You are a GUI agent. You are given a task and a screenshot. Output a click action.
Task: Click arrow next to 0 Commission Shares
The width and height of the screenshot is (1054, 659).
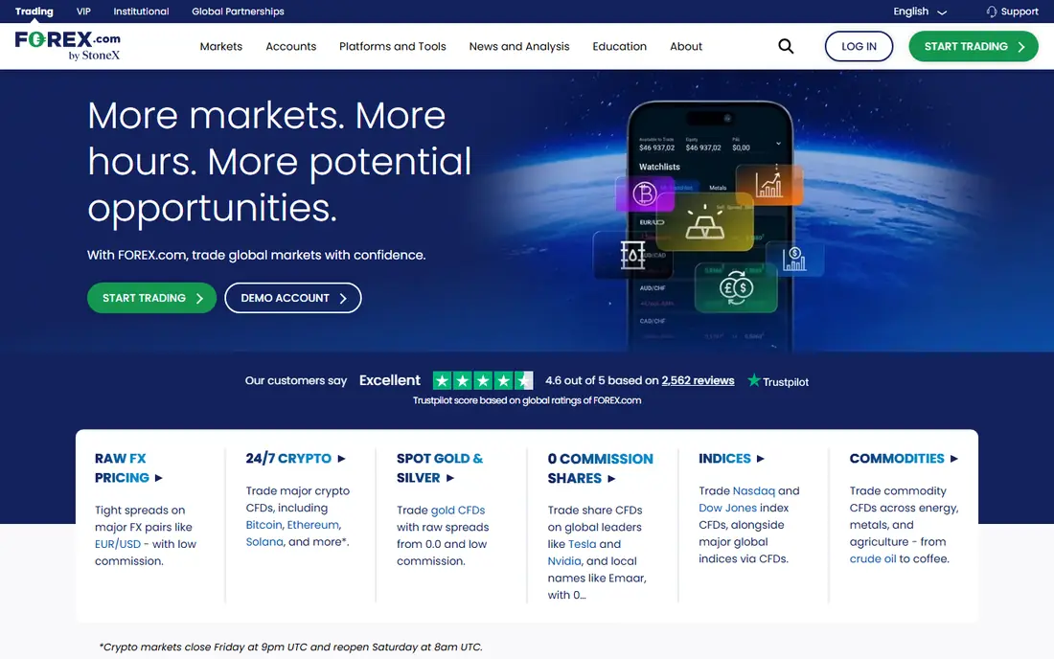point(611,478)
